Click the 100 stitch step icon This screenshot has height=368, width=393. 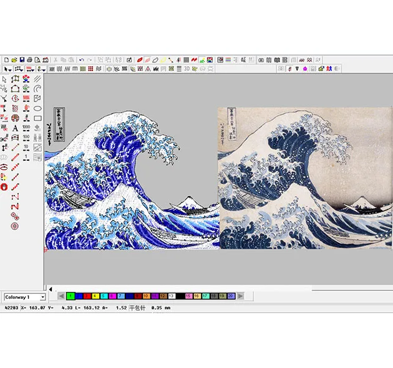click(26, 138)
